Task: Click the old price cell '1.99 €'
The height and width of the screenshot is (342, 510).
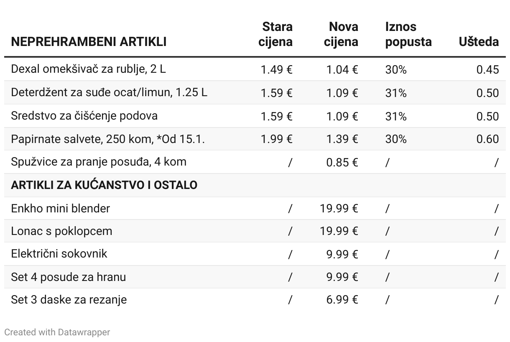Action: [276, 139]
